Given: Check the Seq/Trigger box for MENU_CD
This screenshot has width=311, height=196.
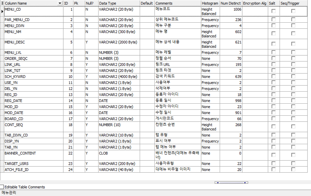Looking at the screenshot, I should (293, 11).
